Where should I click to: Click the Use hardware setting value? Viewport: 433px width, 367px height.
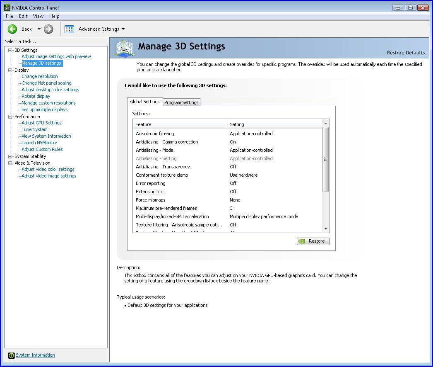(243, 175)
